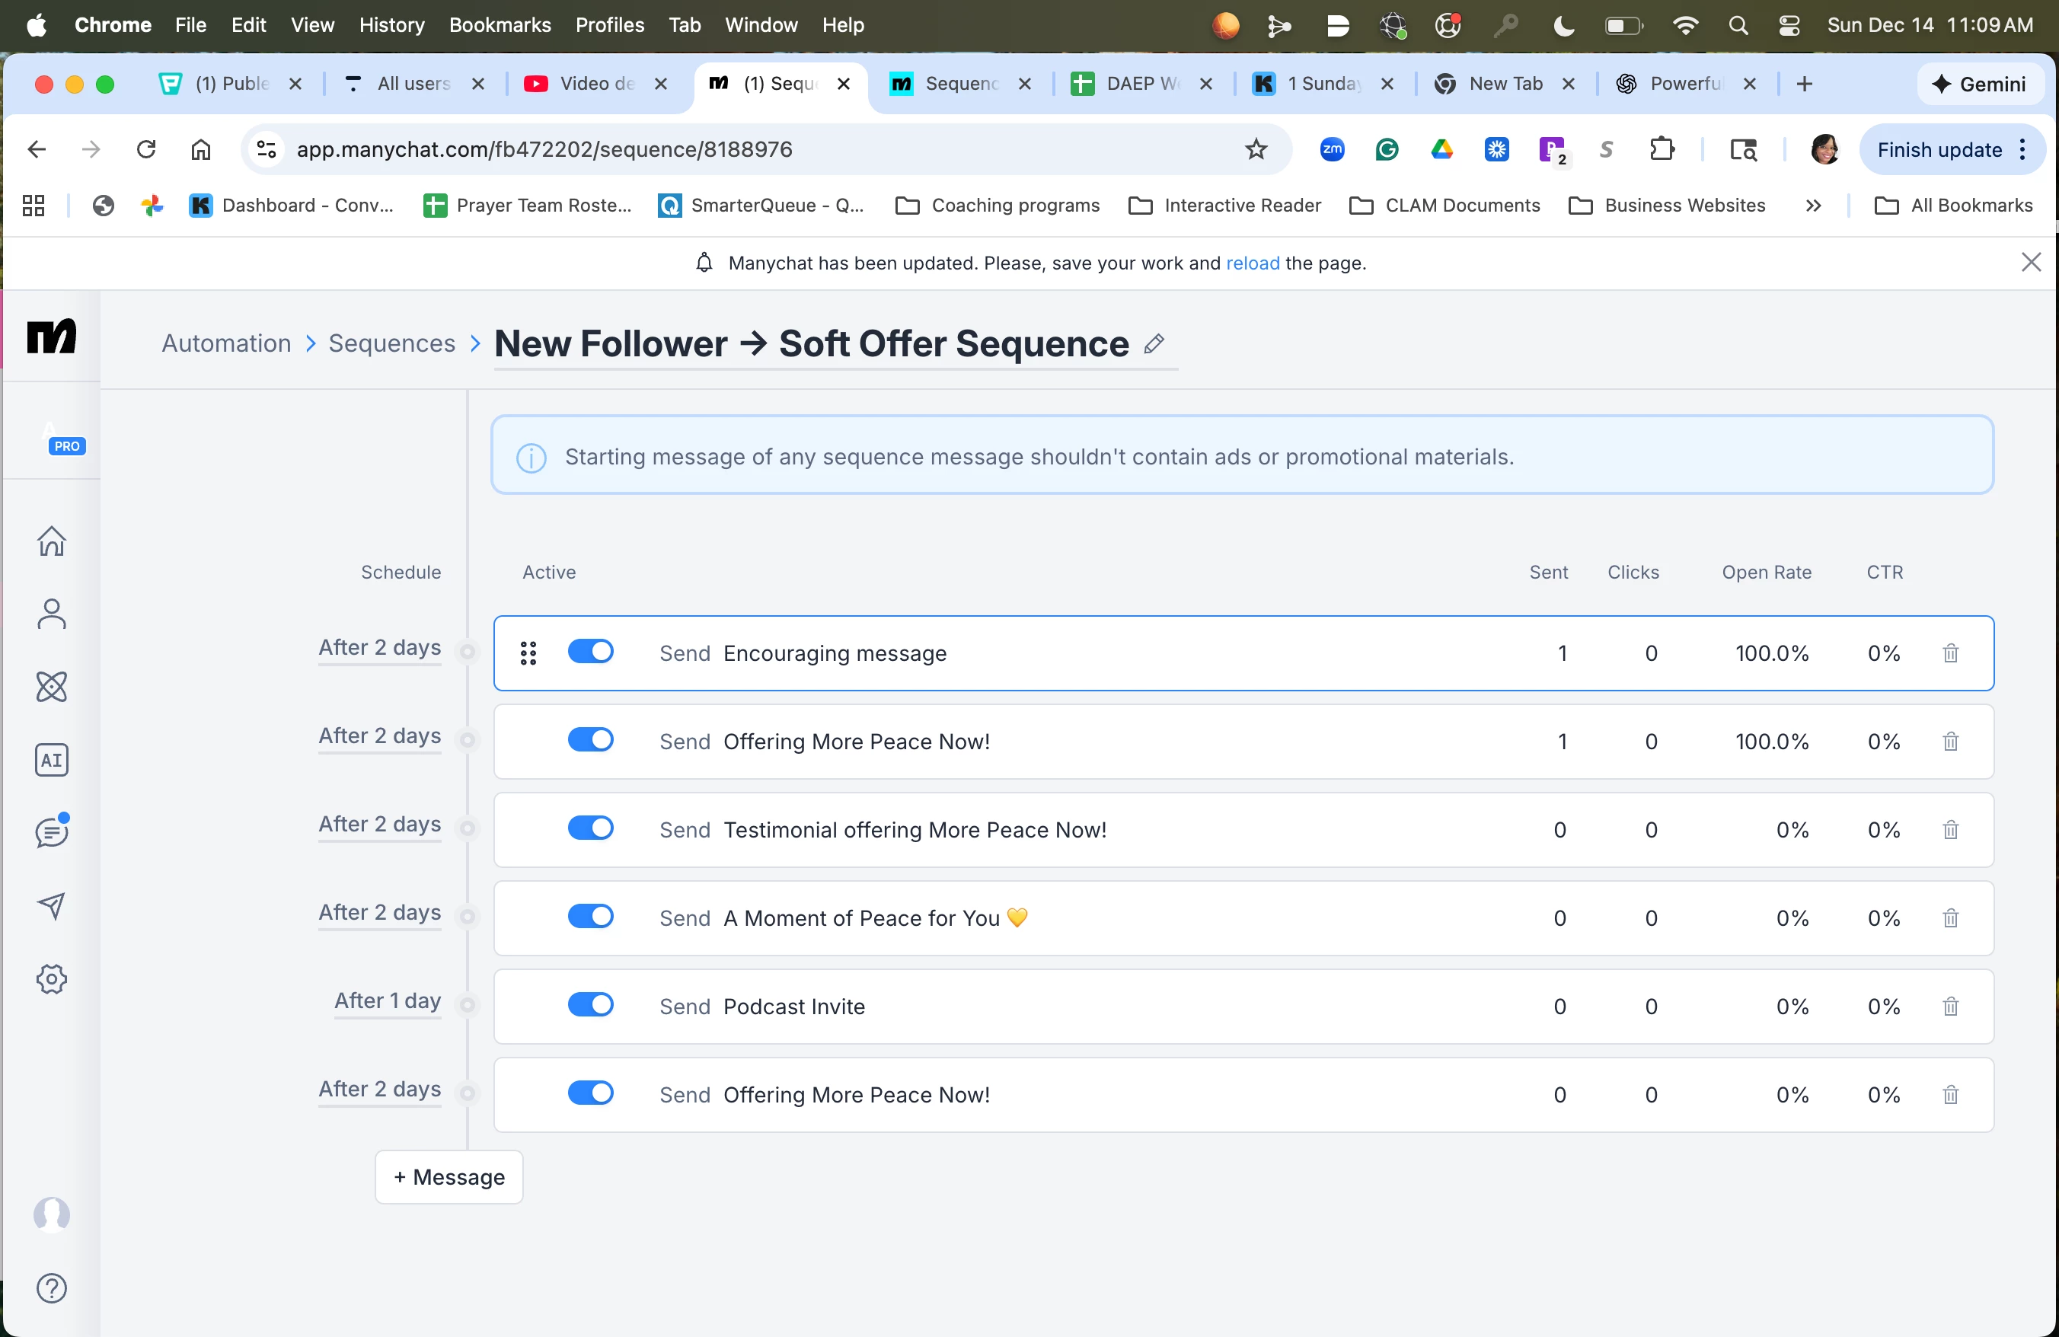Open the Help question mark icon
The image size is (2059, 1337).
coord(51,1288)
